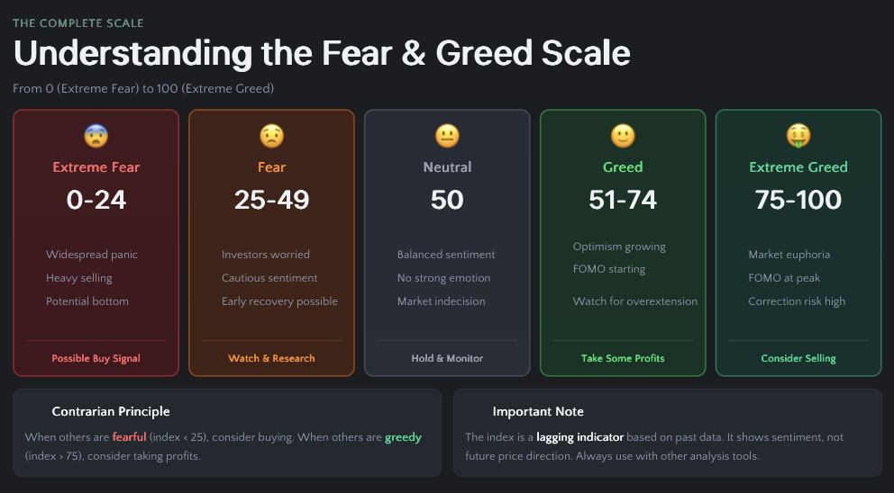Click the 'Understanding the Fear & Greed Scale' title
The height and width of the screenshot is (493, 894).
322,54
